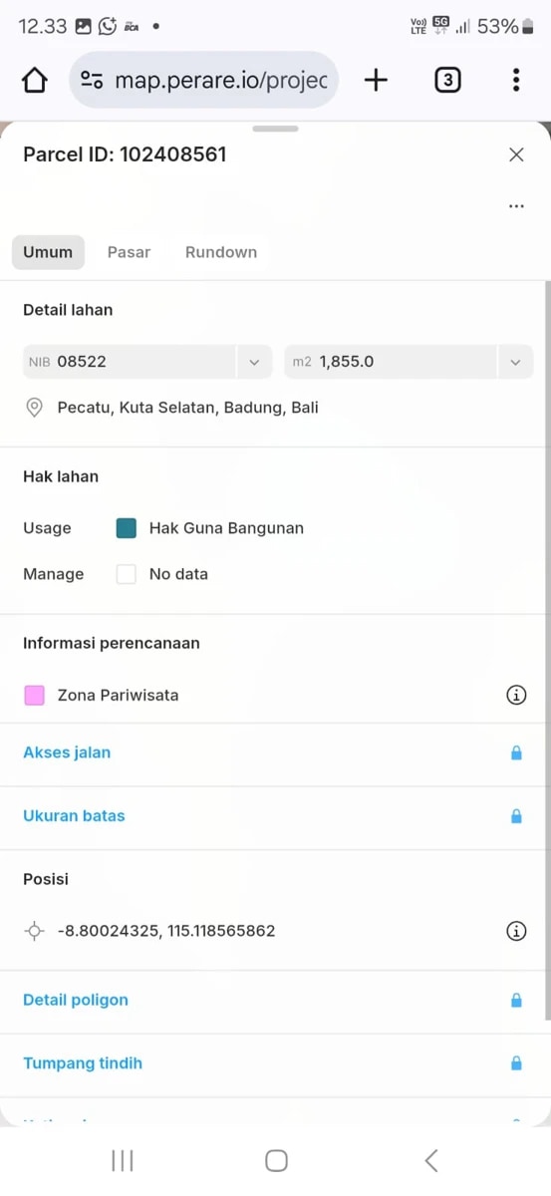
Task: Show info for the position coordinates
Action: point(516,931)
